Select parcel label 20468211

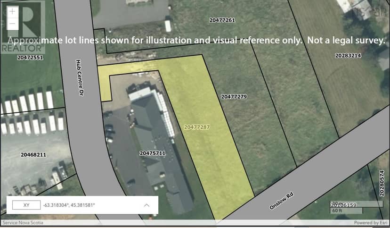coord(33,155)
